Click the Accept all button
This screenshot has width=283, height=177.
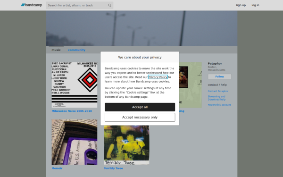[x=140, y=107]
